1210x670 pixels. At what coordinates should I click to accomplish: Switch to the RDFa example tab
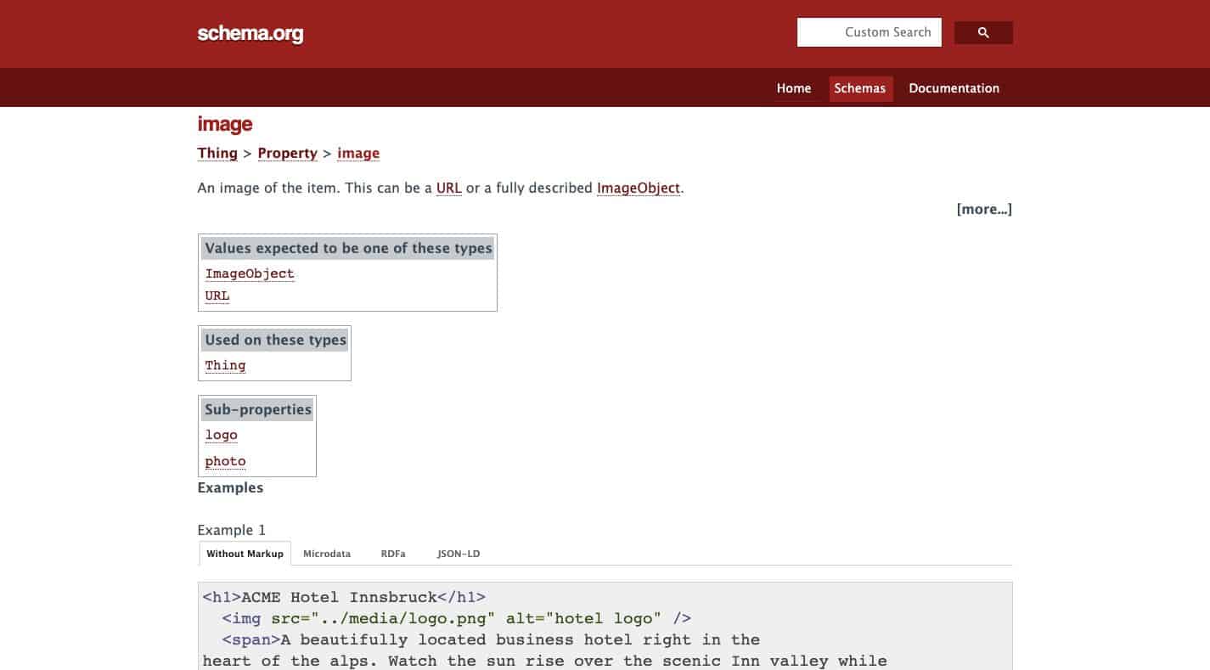pyautogui.click(x=393, y=554)
